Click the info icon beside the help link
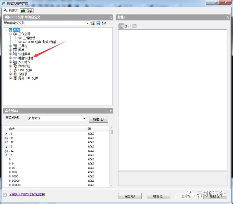 [5, 195]
